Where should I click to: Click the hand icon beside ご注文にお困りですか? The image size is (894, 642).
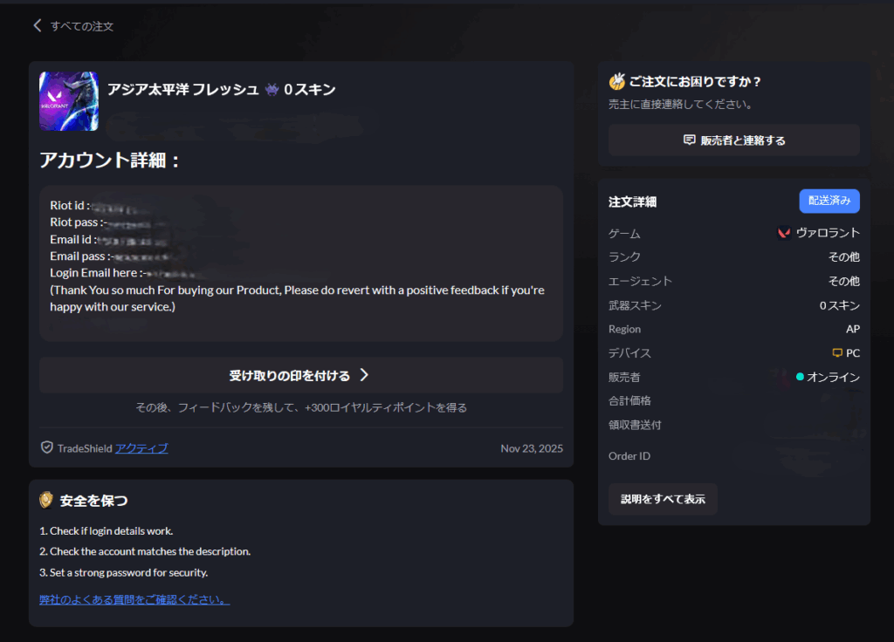pyautogui.click(x=617, y=81)
